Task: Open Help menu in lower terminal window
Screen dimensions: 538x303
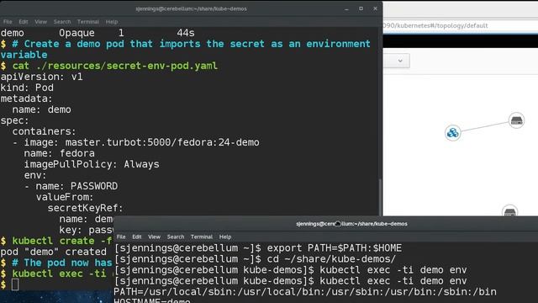Action: pos(225,237)
